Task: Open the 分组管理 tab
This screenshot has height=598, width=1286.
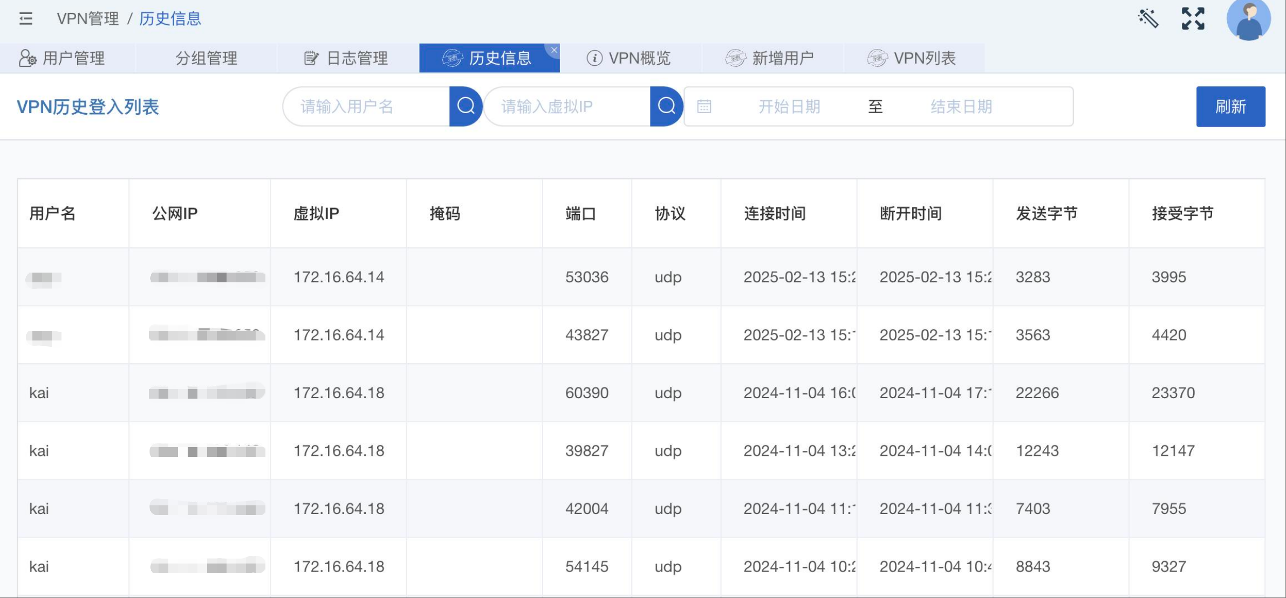Action: (206, 58)
